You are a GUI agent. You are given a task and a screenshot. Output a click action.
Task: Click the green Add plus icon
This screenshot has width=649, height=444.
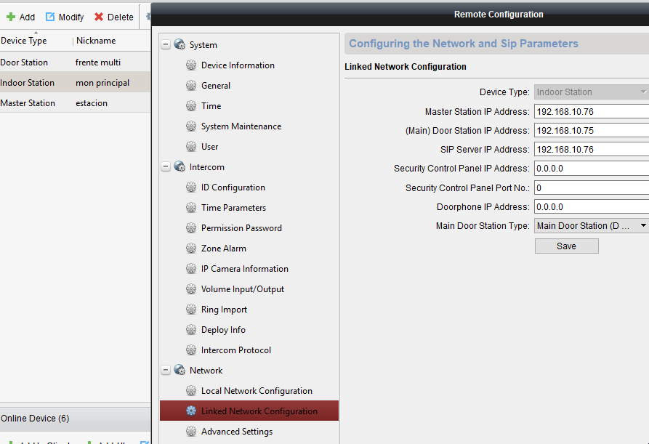[x=11, y=17]
